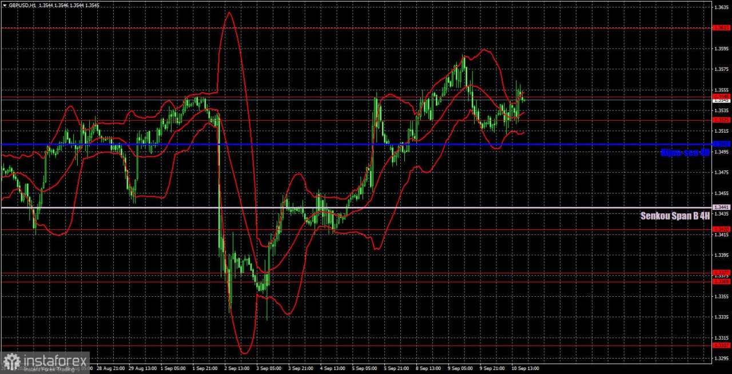Click the 29 Aug 13:00 time label
732x374 pixels.
click(144, 368)
